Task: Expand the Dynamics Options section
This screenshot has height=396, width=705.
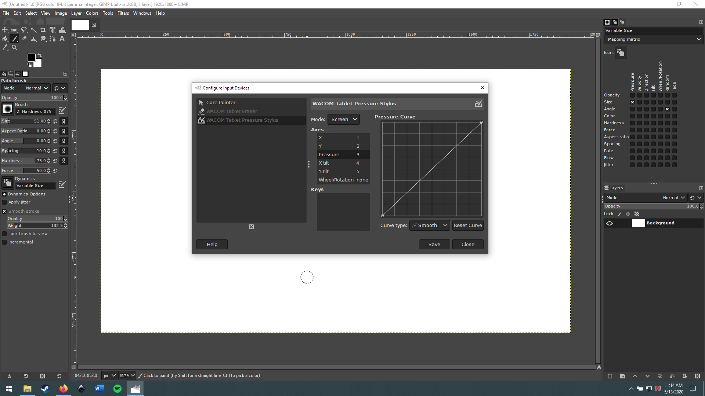Action: pos(4,194)
